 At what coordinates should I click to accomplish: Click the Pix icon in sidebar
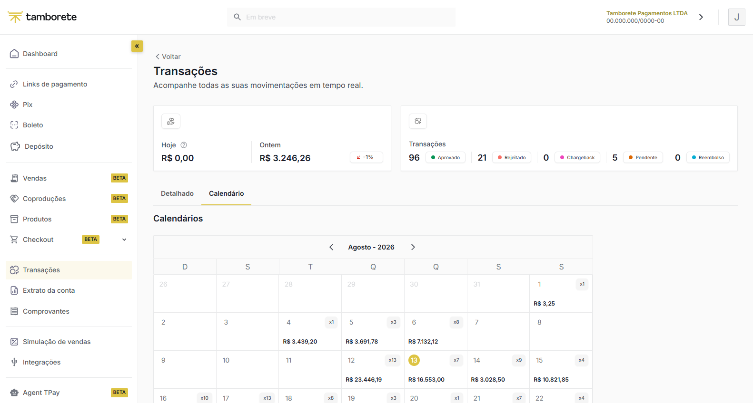coord(14,105)
